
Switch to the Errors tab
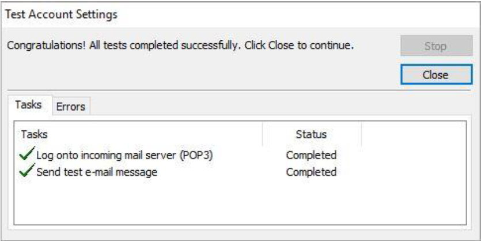70,106
